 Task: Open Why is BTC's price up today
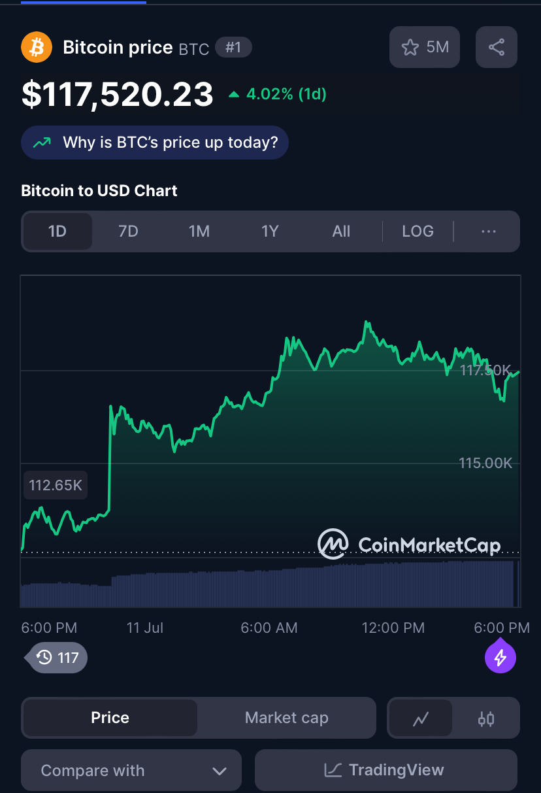coord(155,143)
